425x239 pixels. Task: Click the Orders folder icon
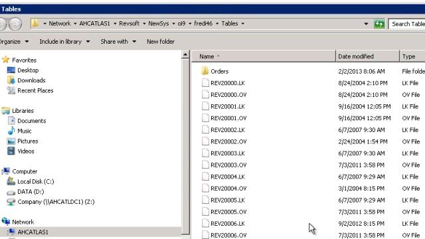point(205,71)
